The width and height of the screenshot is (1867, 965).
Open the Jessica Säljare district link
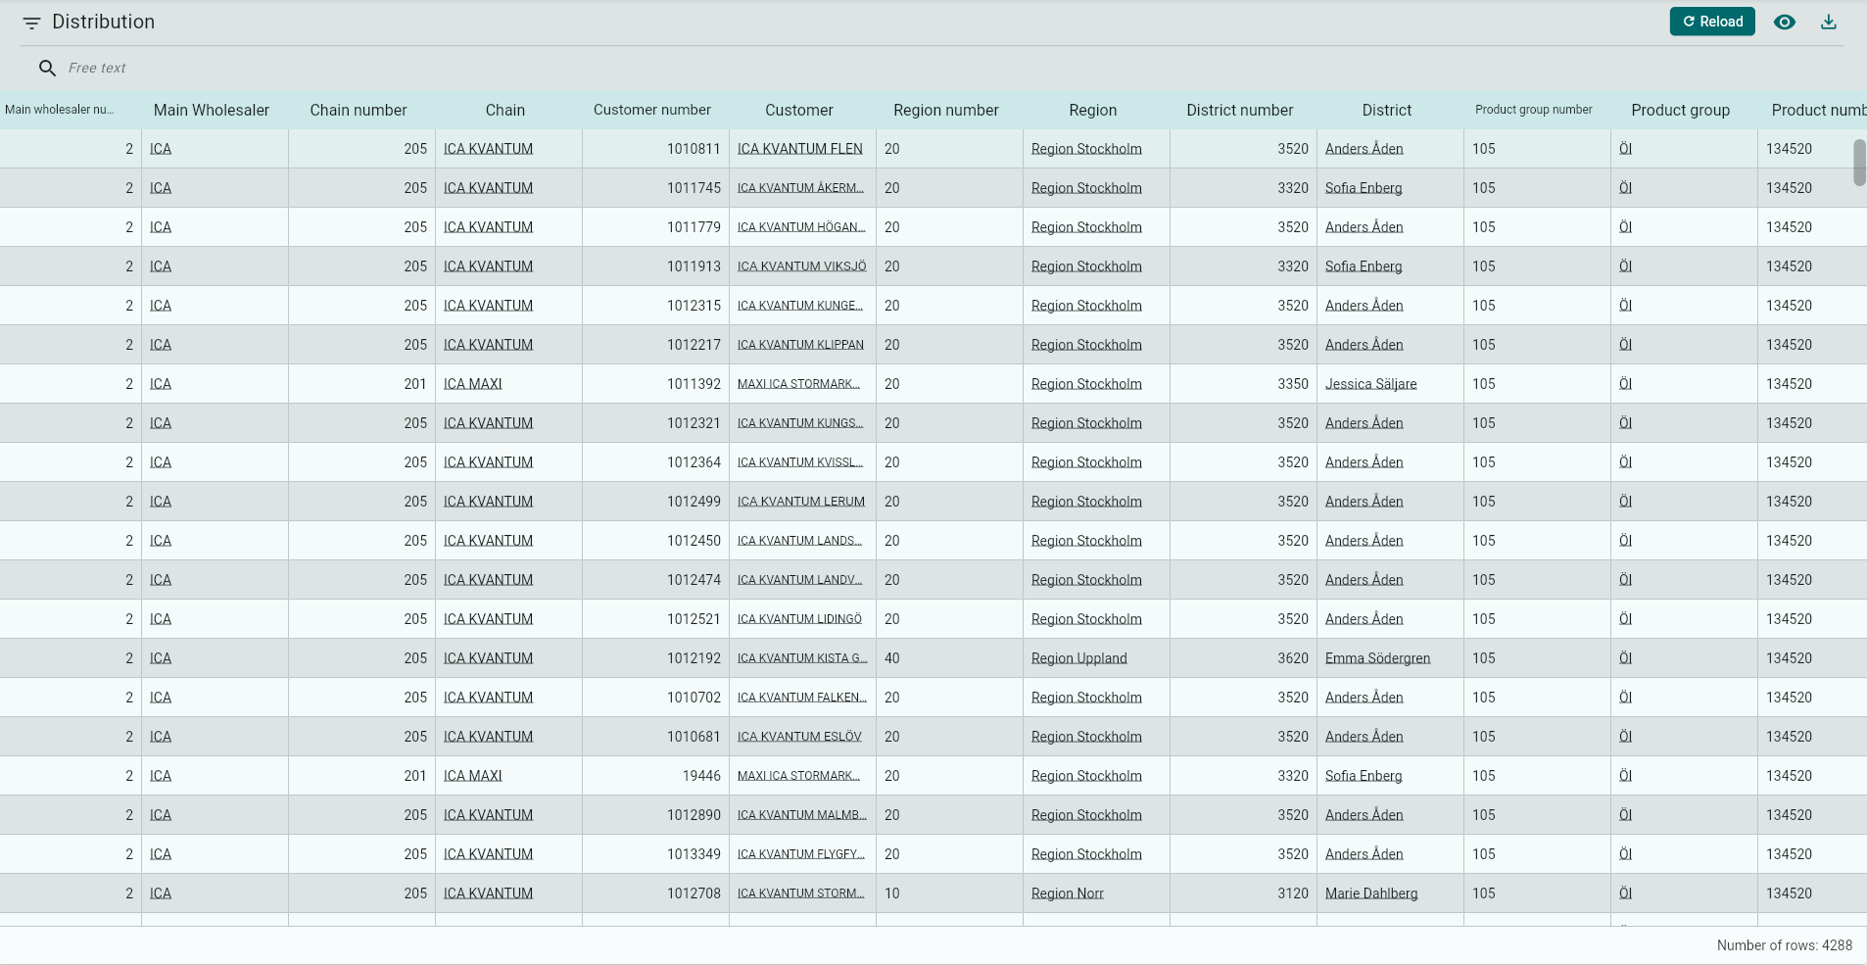pyautogui.click(x=1371, y=384)
